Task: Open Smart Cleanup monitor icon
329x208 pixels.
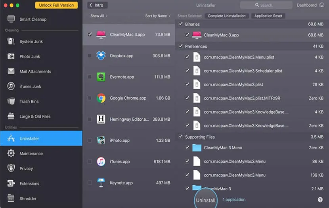Action: tap(11, 19)
